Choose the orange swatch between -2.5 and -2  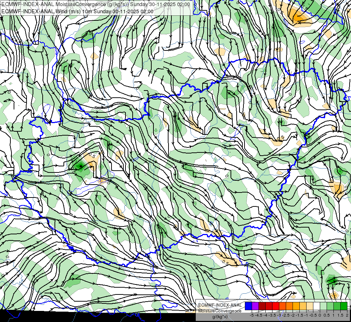coord(289,306)
